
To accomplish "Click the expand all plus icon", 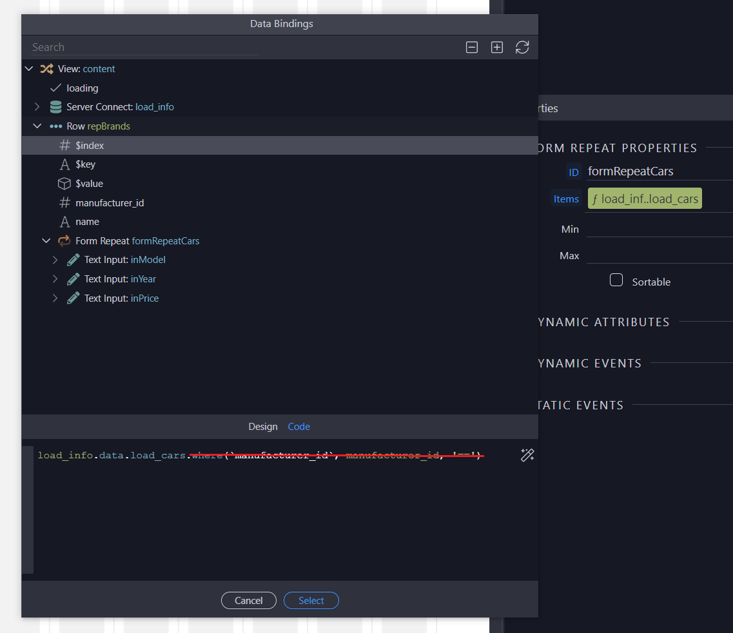I will tap(497, 47).
